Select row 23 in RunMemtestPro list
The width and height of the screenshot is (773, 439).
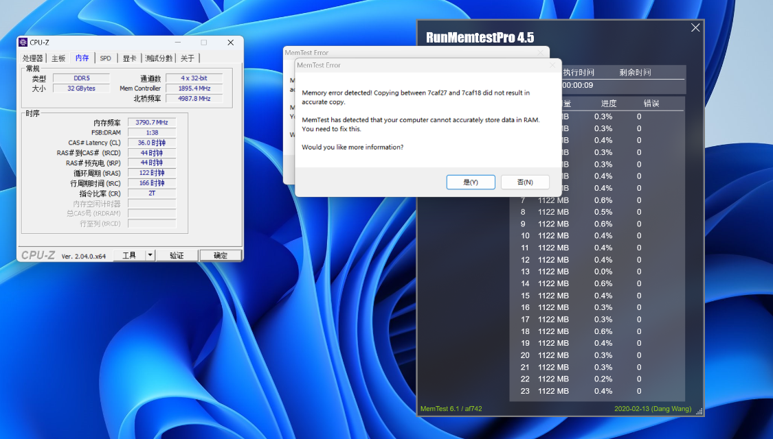[596, 391]
